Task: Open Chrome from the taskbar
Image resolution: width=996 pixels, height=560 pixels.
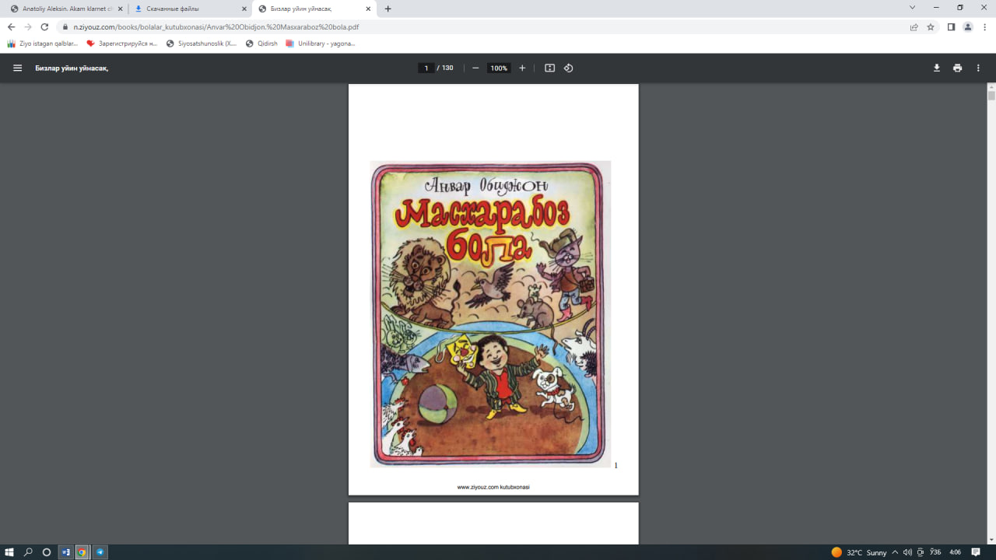Action: pyautogui.click(x=82, y=552)
